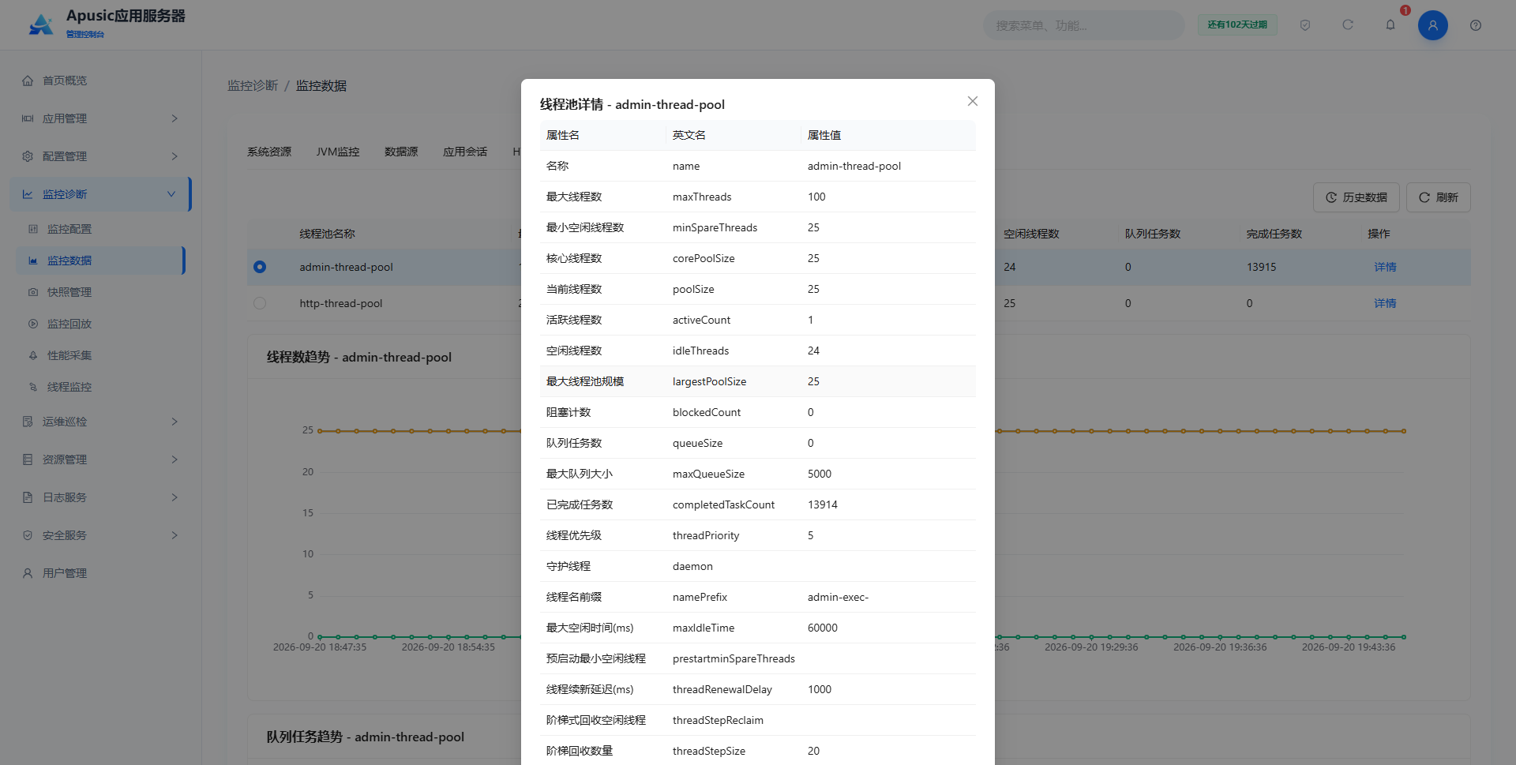
Task: Expand the 应用管理 menu chevron
Action: coord(174,118)
